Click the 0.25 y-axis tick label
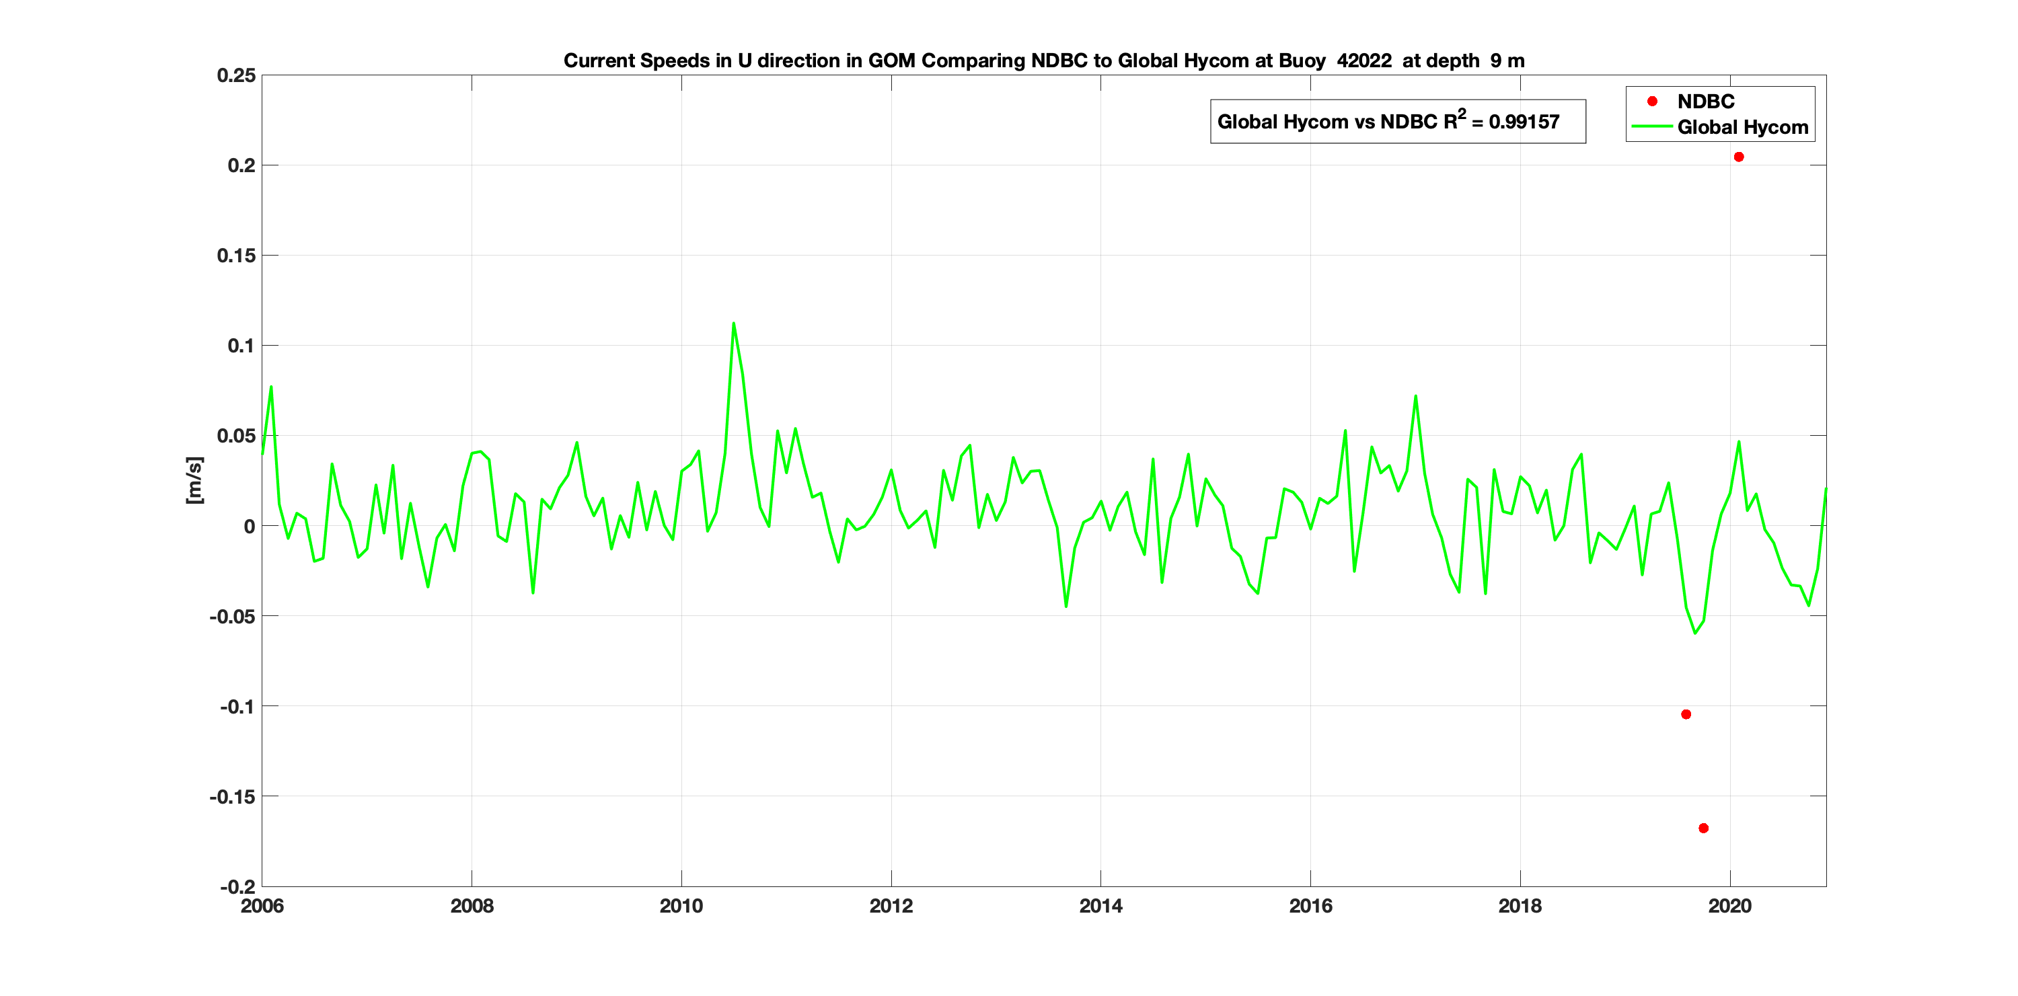The image size is (2018, 996). pyautogui.click(x=236, y=75)
